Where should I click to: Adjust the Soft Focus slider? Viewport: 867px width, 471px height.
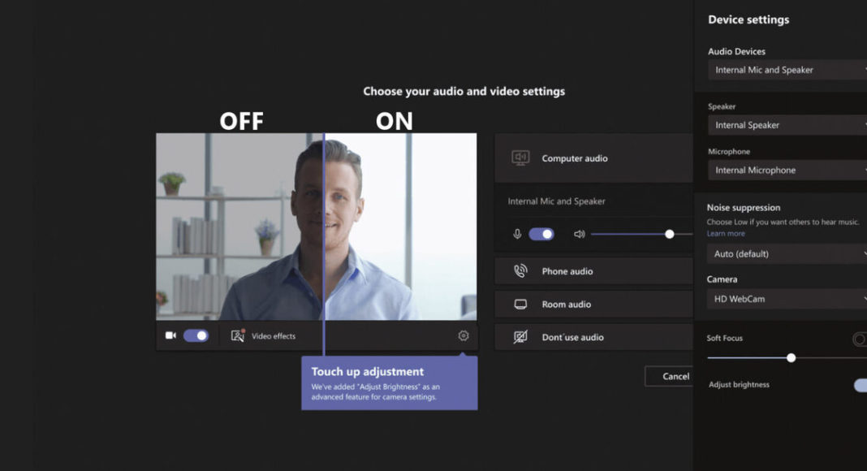pos(792,358)
